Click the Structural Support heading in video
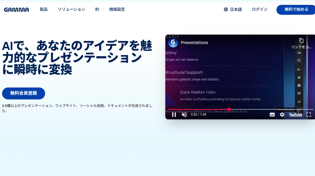This screenshot has width=315, height=176. coord(184,72)
